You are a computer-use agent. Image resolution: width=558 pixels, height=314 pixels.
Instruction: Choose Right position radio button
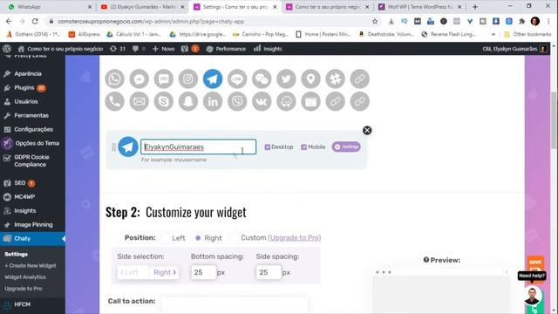198,238
